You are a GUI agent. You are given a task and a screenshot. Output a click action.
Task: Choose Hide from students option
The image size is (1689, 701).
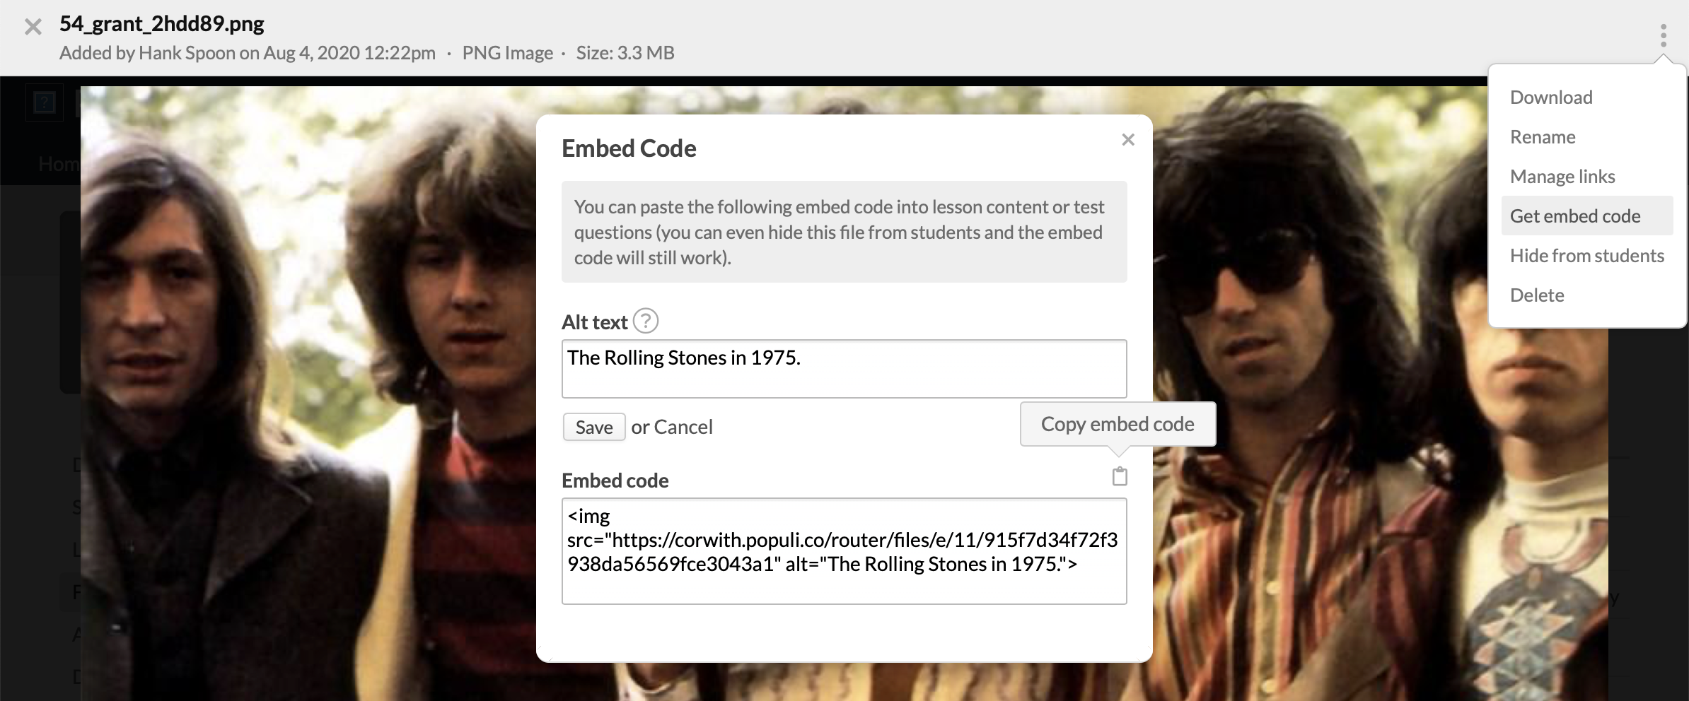pos(1587,256)
